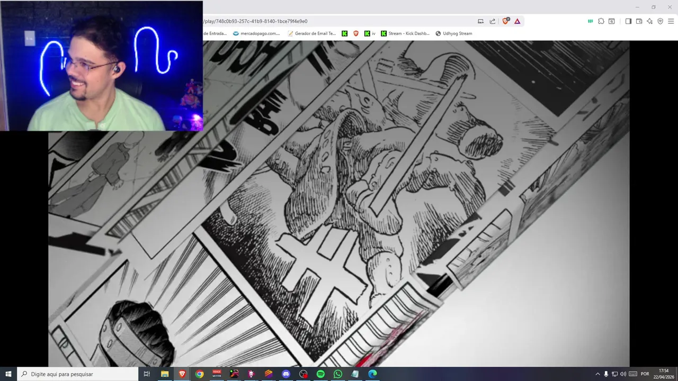This screenshot has width=678, height=381.
Task: Click the share page icon in address bar
Action: pos(492,21)
